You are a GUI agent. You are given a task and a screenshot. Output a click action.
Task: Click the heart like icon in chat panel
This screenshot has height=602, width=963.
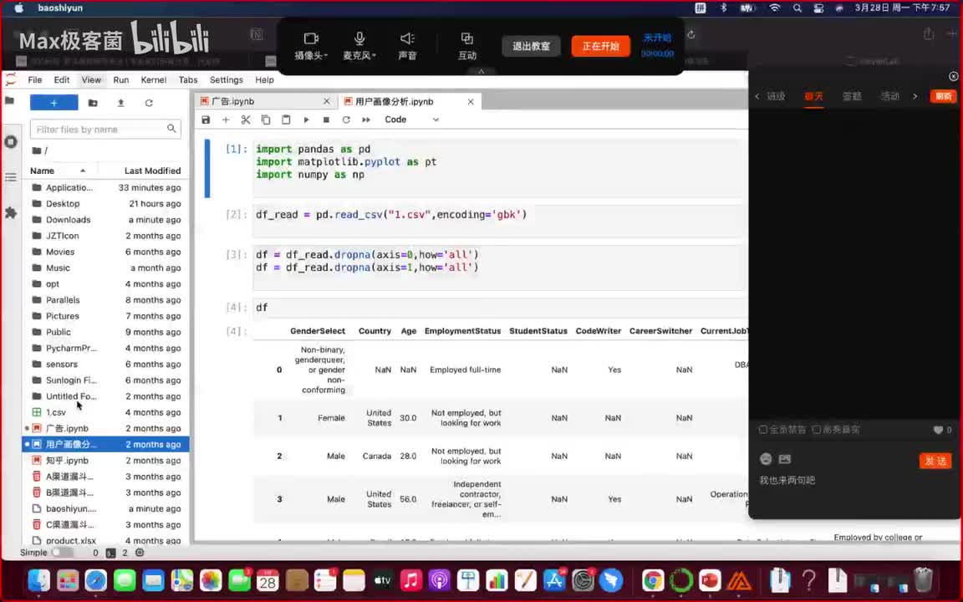tap(938, 430)
